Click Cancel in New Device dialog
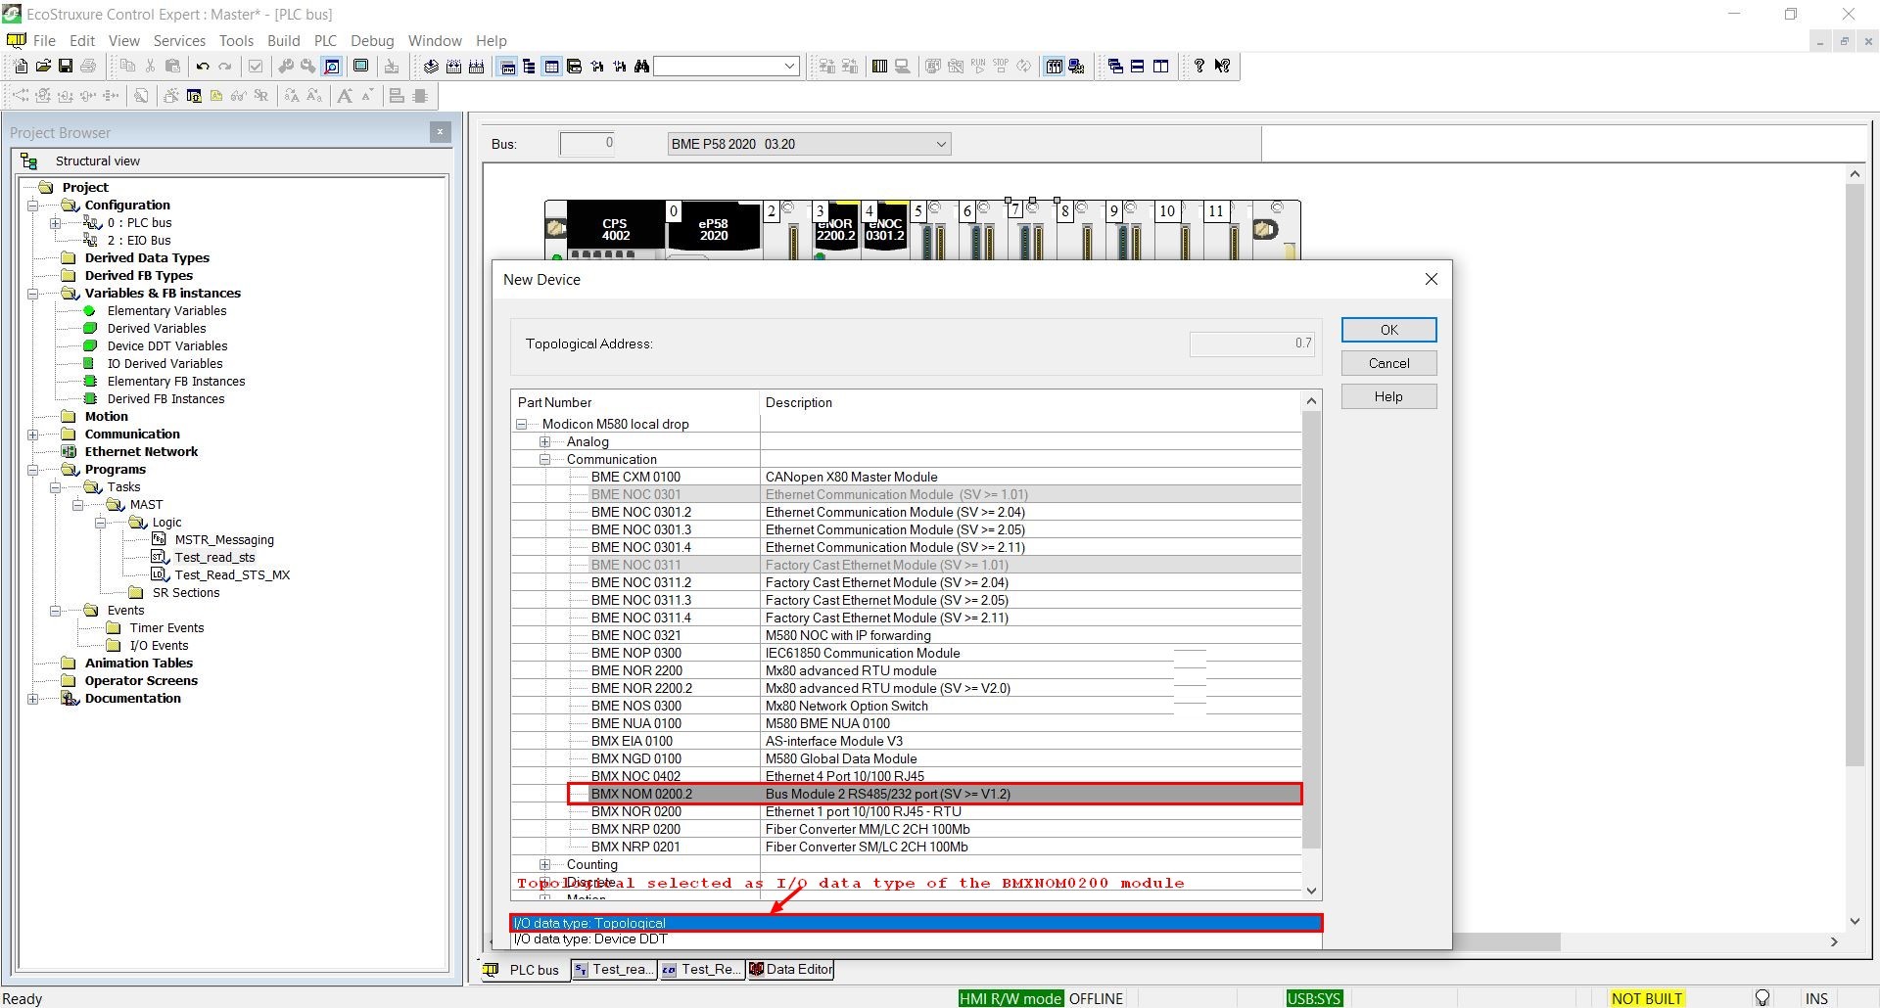The height and width of the screenshot is (1008, 1880). [1388, 363]
